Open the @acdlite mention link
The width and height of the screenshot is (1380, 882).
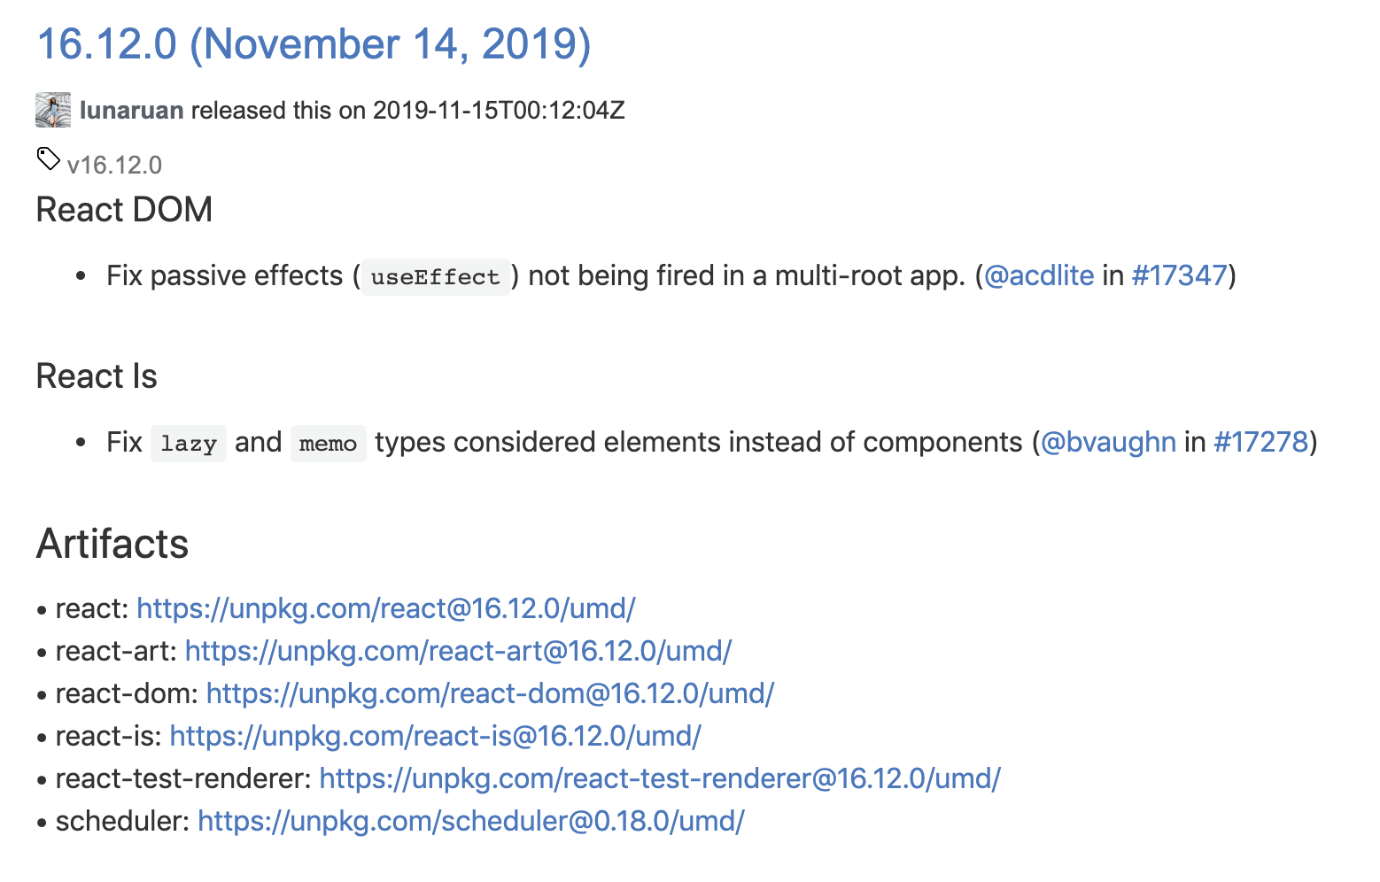click(x=1039, y=275)
